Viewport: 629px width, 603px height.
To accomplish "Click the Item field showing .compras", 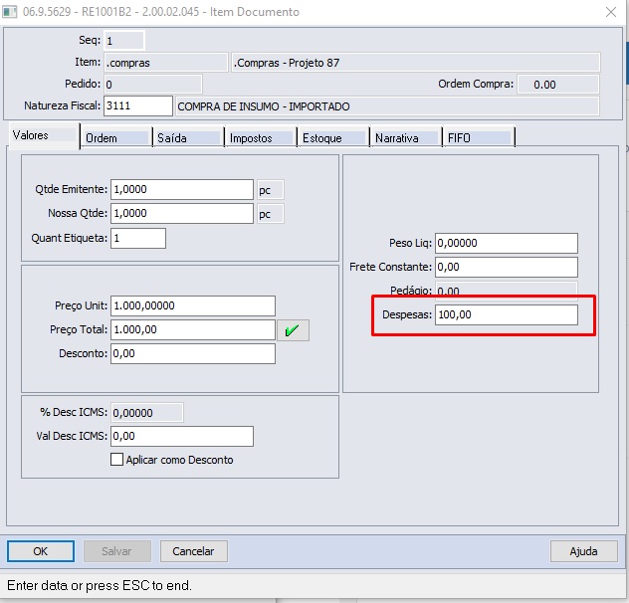I will click(165, 63).
